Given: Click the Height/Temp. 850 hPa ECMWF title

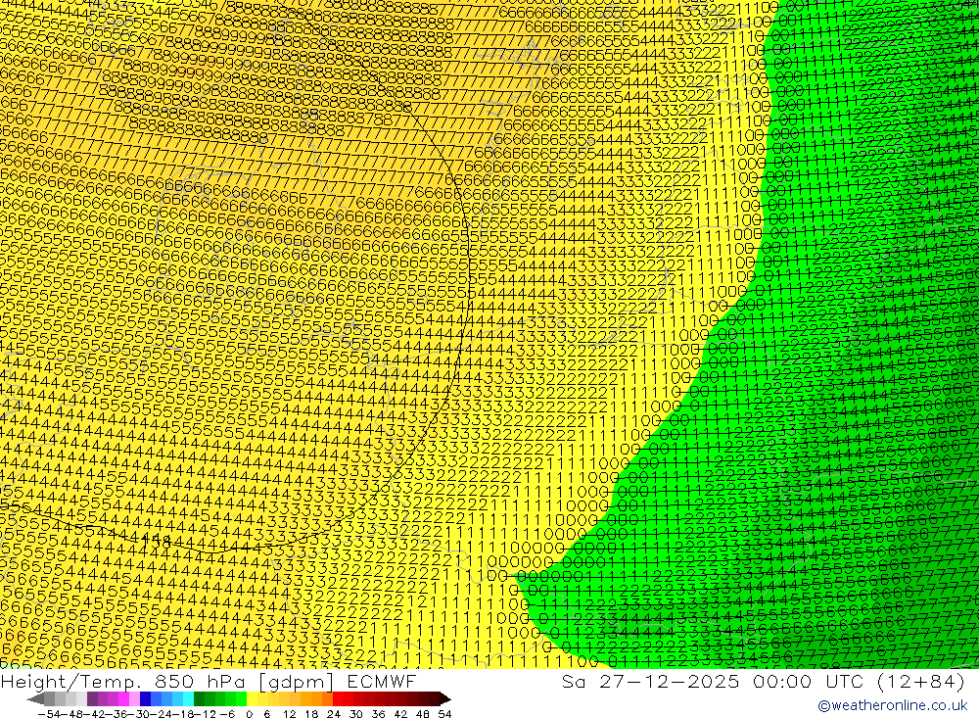Looking at the screenshot, I should coord(209,681).
